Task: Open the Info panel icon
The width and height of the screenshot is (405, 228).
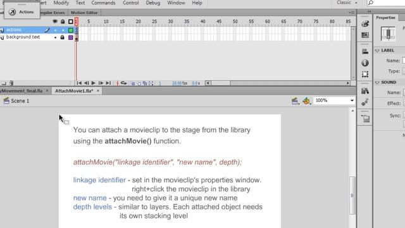Action: pos(365,63)
